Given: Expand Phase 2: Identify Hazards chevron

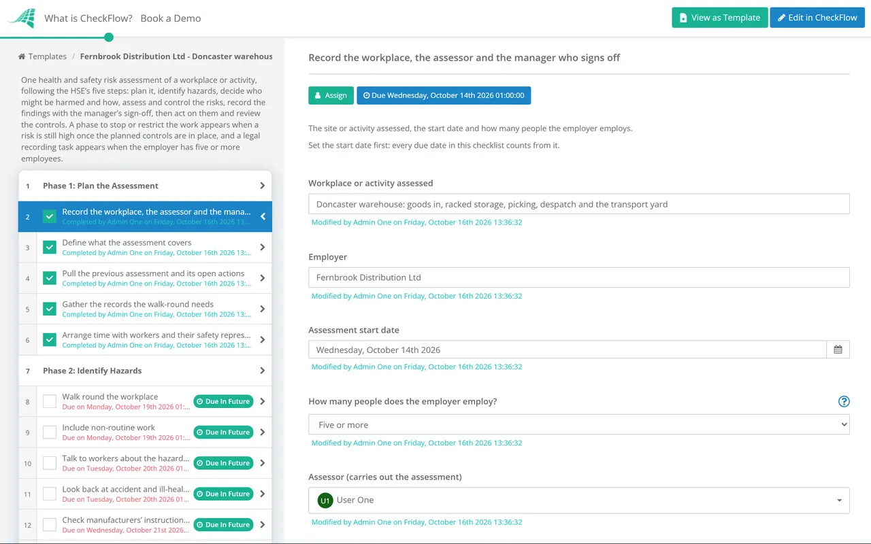Looking at the screenshot, I should [x=263, y=371].
